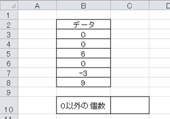Select empty result cell C10
Image resolution: width=170 pixels, height=119 pixels.
pyautogui.click(x=130, y=105)
